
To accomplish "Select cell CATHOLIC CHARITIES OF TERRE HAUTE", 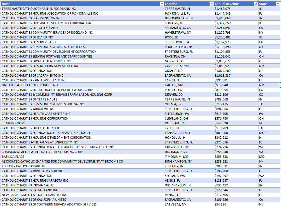I will coord(83,99).
